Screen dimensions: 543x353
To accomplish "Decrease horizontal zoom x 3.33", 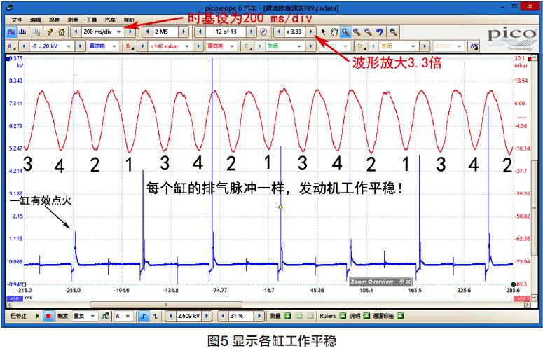I will [279, 32].
